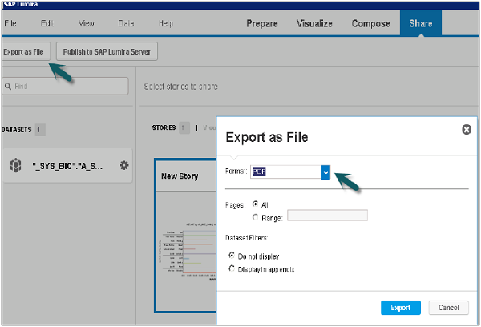Choose Do not display dataset filters

[232, 256]
